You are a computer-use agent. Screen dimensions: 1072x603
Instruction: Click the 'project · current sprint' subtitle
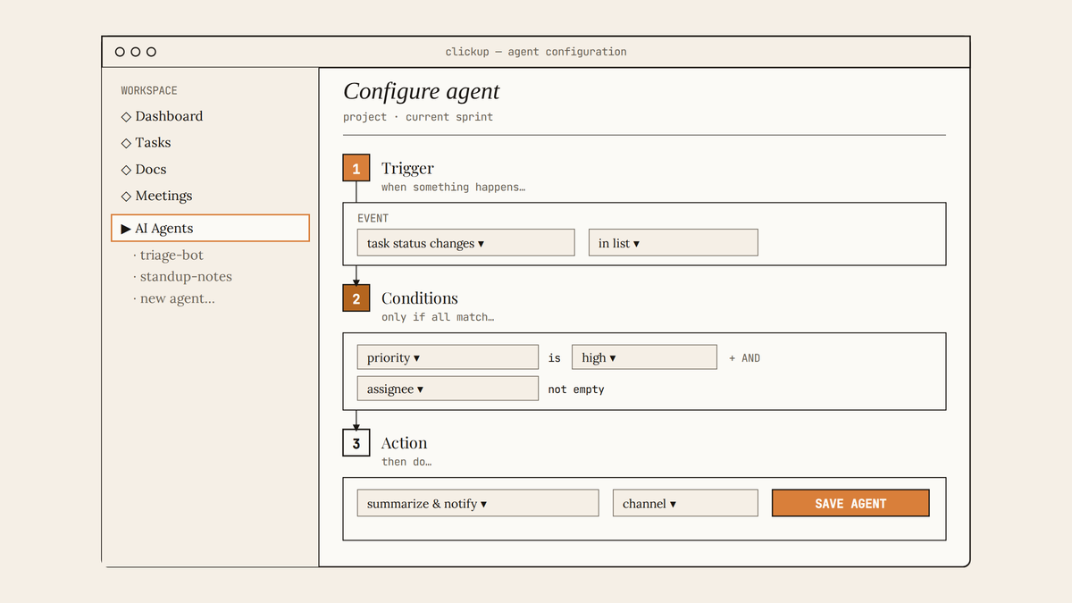tap(418, 117)
